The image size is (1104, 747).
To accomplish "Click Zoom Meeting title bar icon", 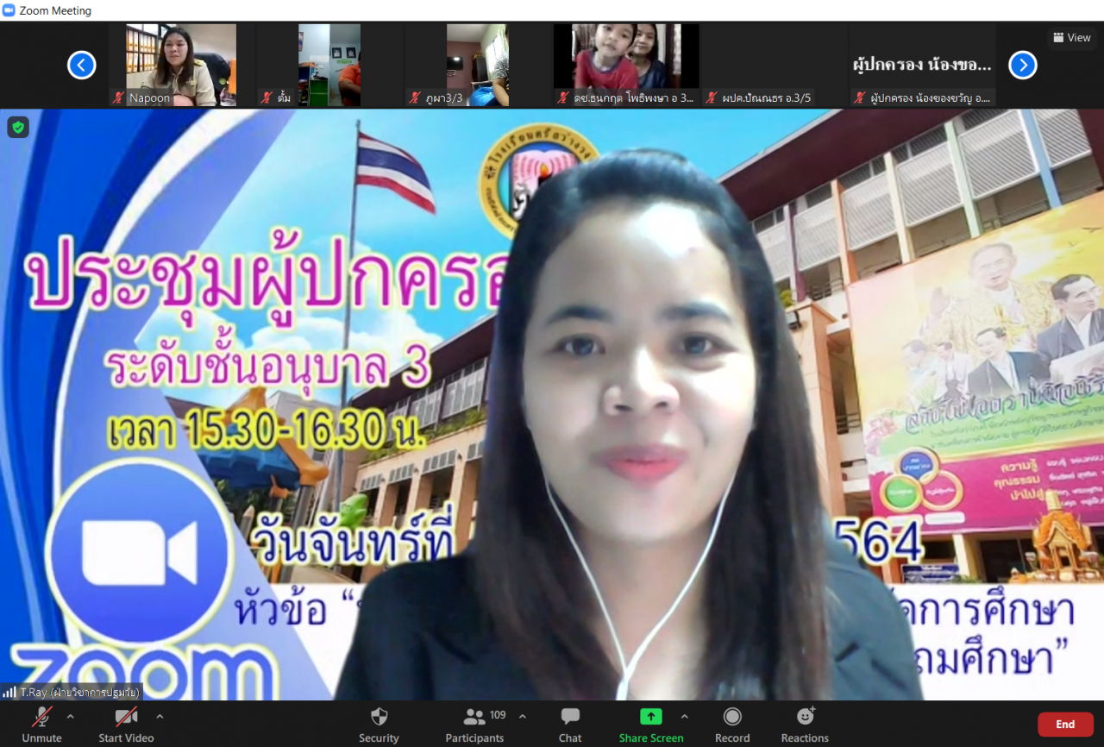I will click(x=9, y=10).
